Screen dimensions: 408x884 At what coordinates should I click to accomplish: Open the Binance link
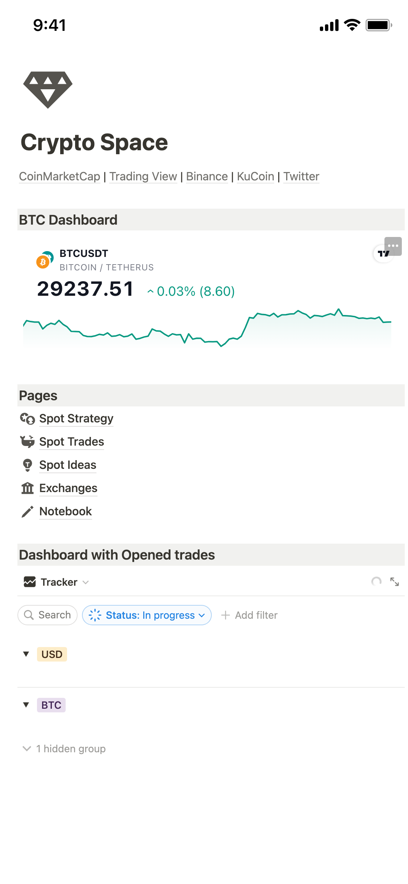click(x=207, y=176)
